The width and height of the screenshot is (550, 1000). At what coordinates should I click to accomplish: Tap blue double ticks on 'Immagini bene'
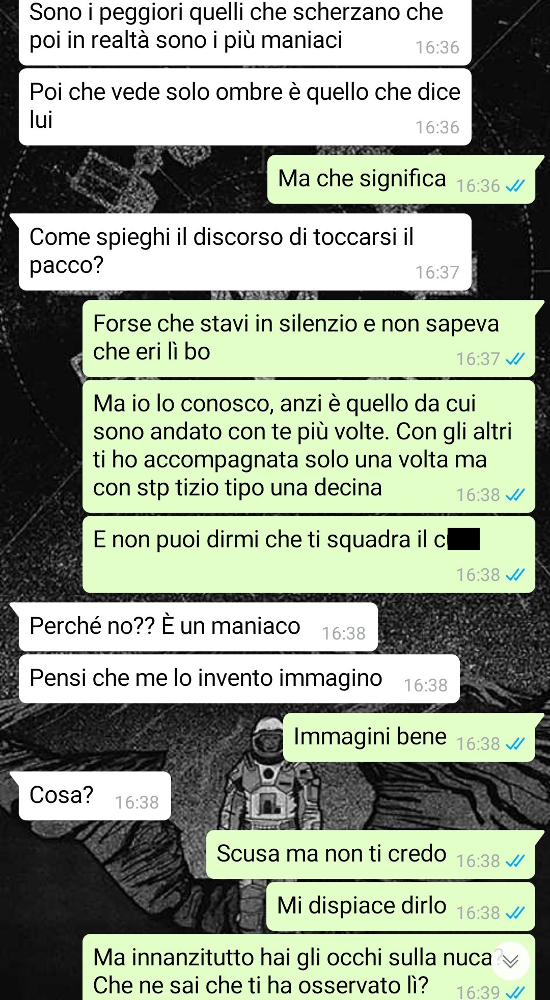point(515,744)
